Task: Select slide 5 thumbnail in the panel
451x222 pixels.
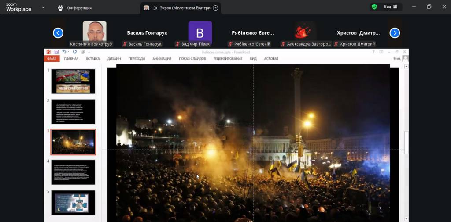Action: (73, 202)
